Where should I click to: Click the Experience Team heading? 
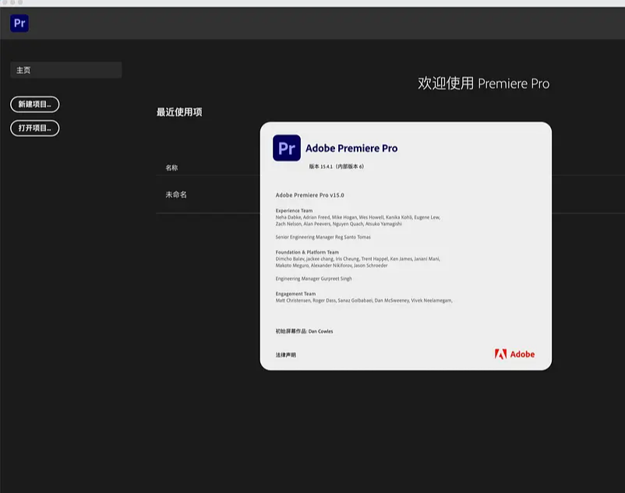[294, 210]
